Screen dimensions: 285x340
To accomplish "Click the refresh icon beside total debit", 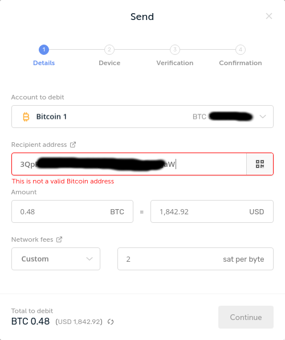I will (111, 322).
